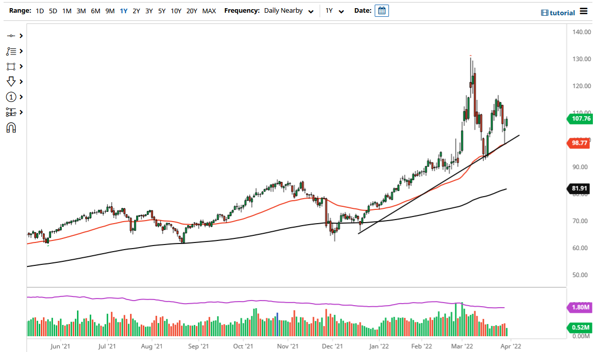599x352 pixels.
Task: Enable the 6M range view
Action: [95, 10]
